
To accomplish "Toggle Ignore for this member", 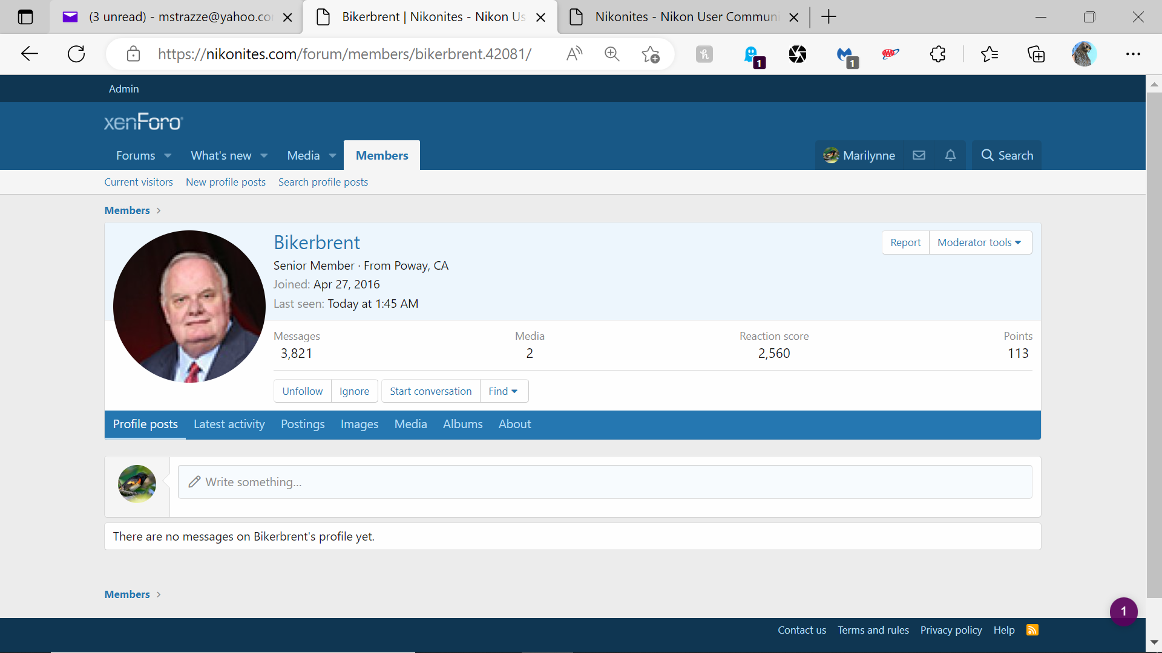I will click(x=354, y=391).
